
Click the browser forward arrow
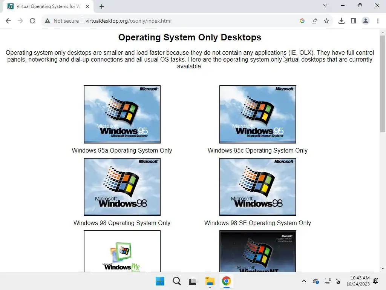pyautogui.click(x=20, y=21)
